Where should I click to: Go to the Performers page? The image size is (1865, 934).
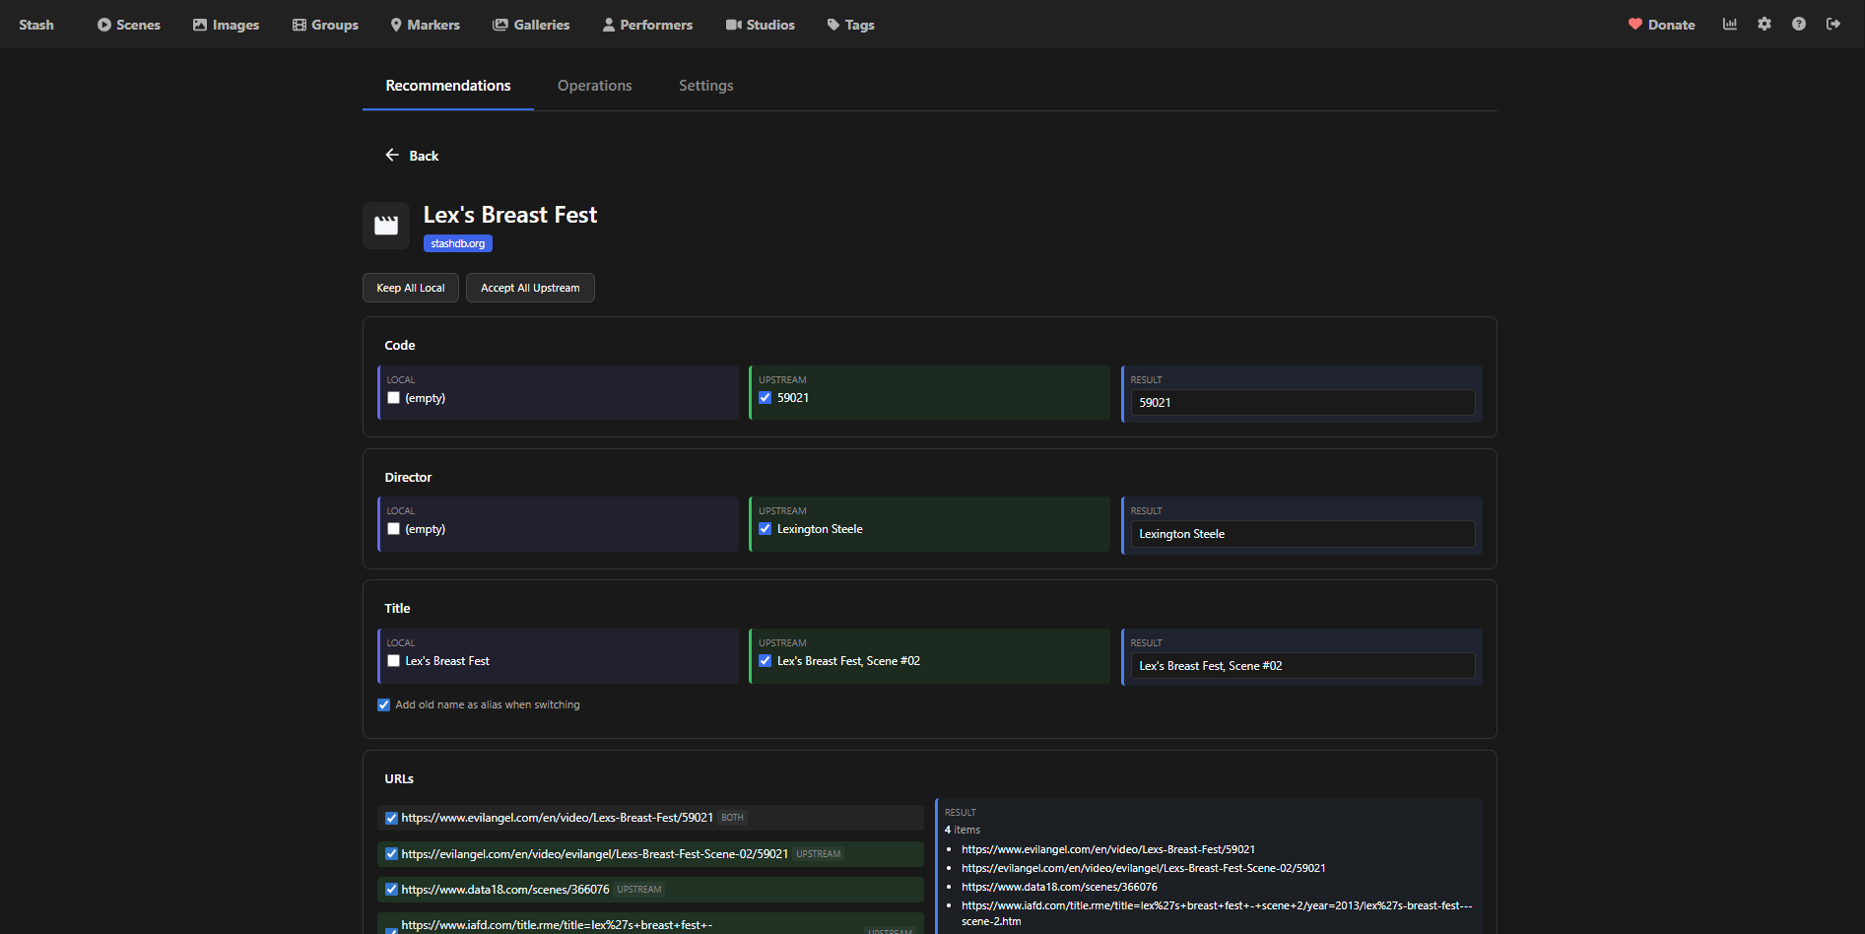point(646,25)
